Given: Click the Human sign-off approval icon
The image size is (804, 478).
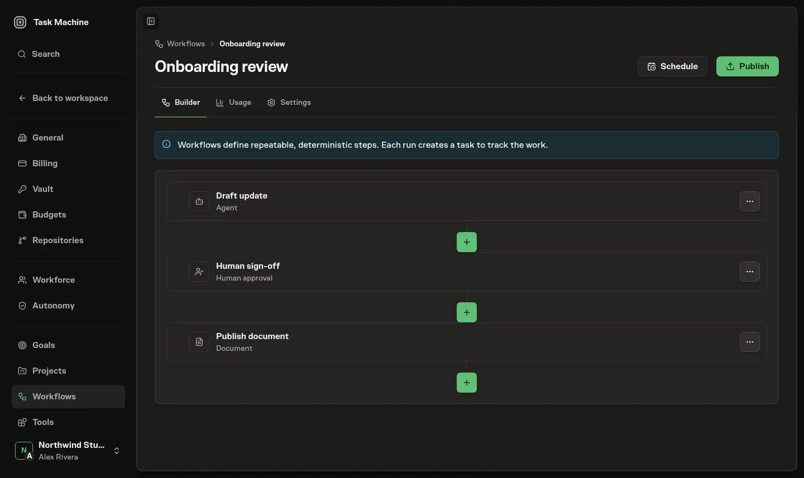Looking at the screenshot, I should coord(199,272).
